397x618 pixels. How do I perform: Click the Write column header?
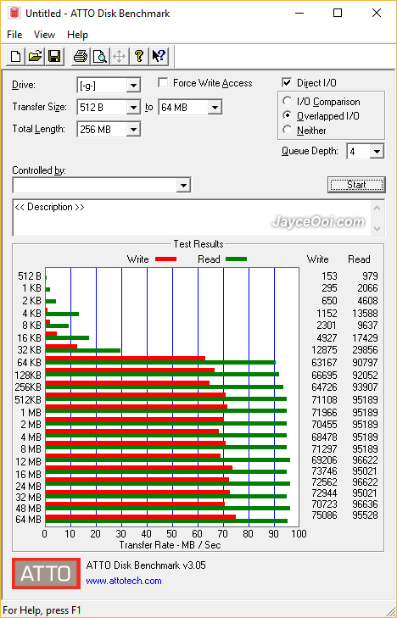click(x=318, y=259)
